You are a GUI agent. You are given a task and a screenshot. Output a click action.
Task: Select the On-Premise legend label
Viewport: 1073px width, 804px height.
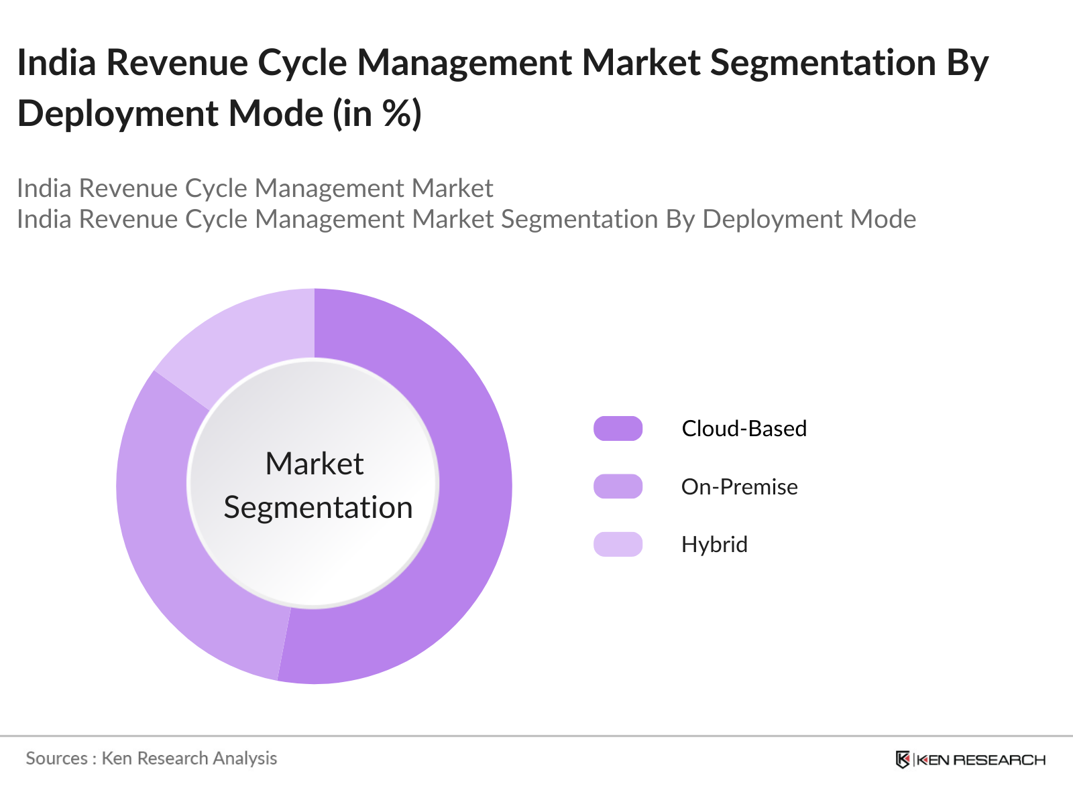[739, 486]
